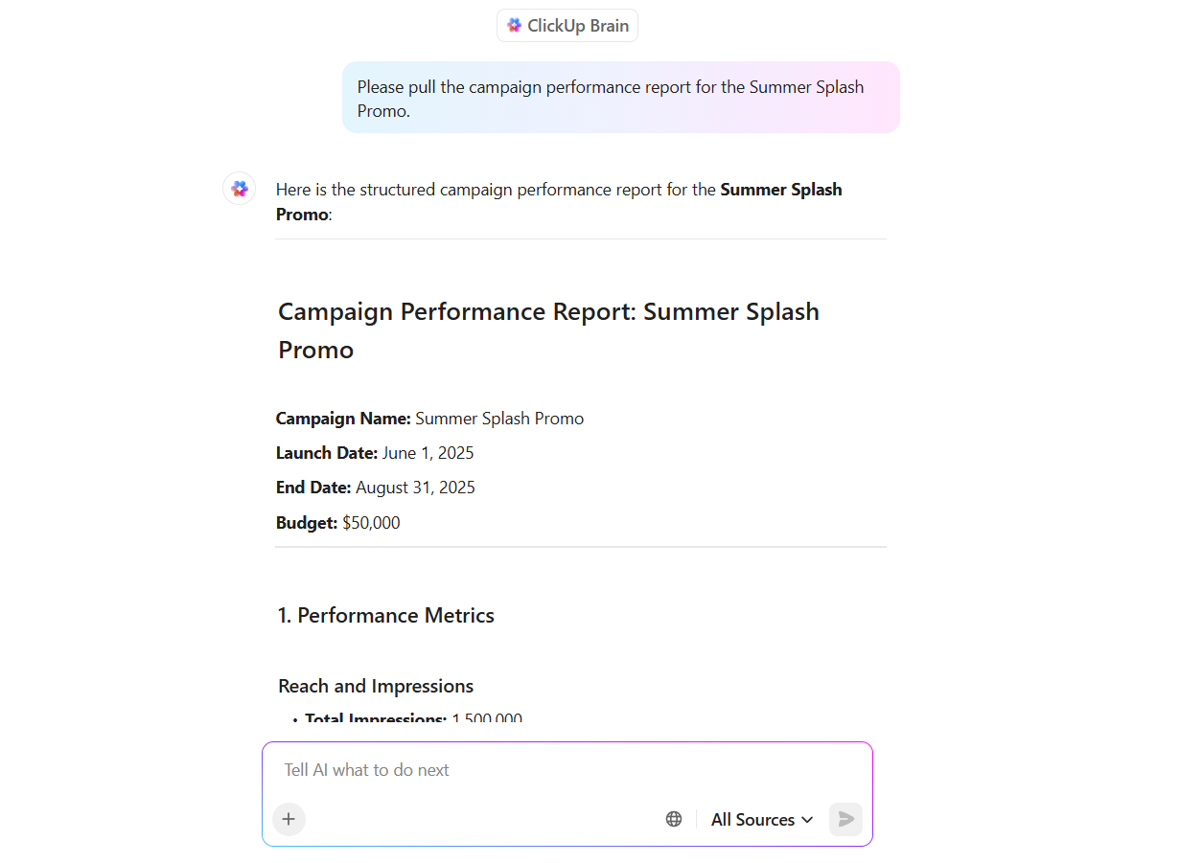This screenshot has height=863, width=1180.
Task: Click the chevron next to All Sources
Action: [x=808, y=820]
